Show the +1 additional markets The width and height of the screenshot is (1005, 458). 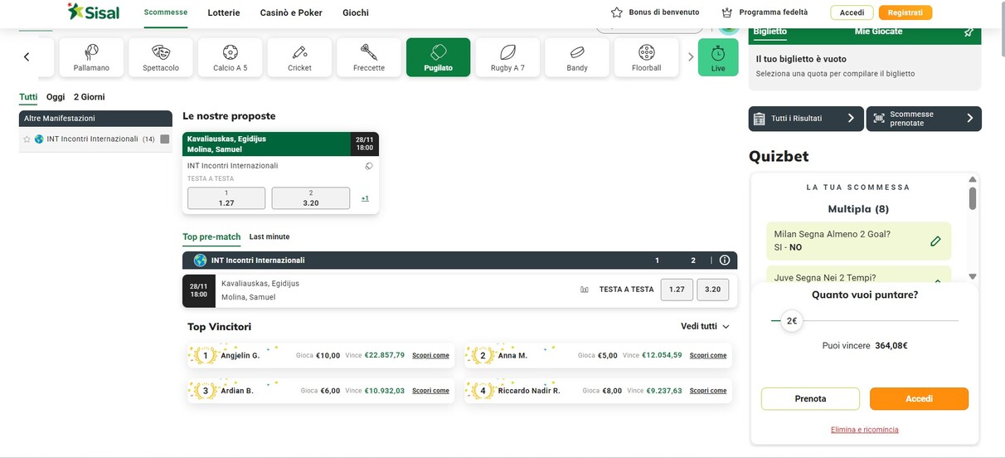click(x=365, y=198)
